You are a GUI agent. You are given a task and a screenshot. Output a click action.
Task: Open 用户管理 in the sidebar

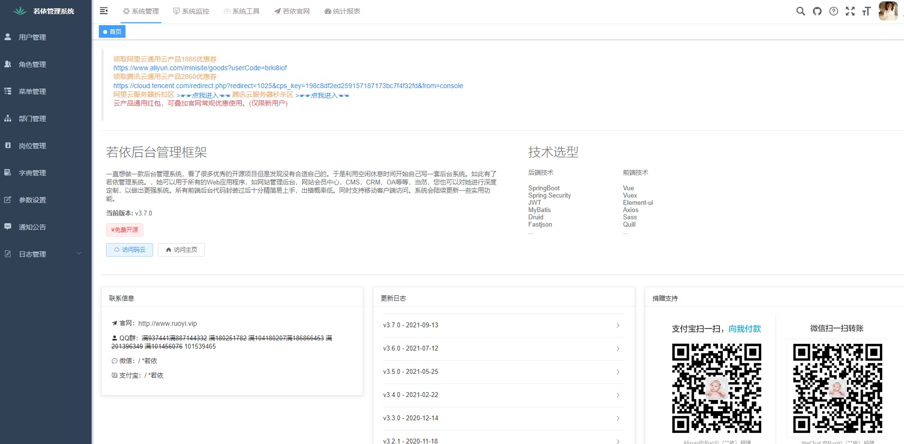click(32, 37)
